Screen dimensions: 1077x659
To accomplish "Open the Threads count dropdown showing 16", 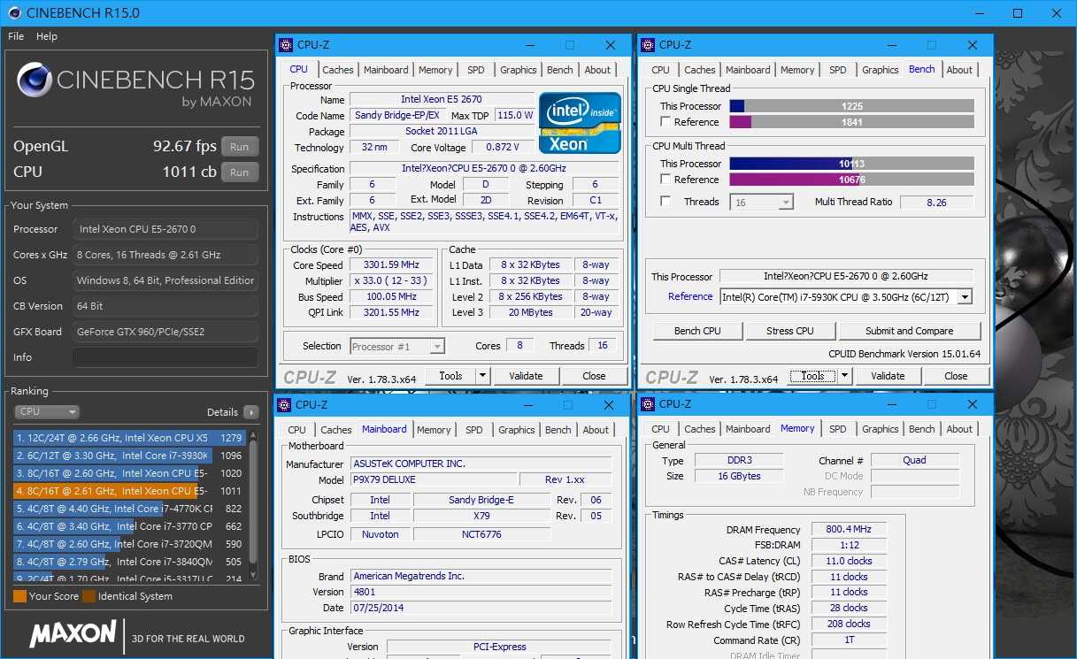I will [761, 203].
